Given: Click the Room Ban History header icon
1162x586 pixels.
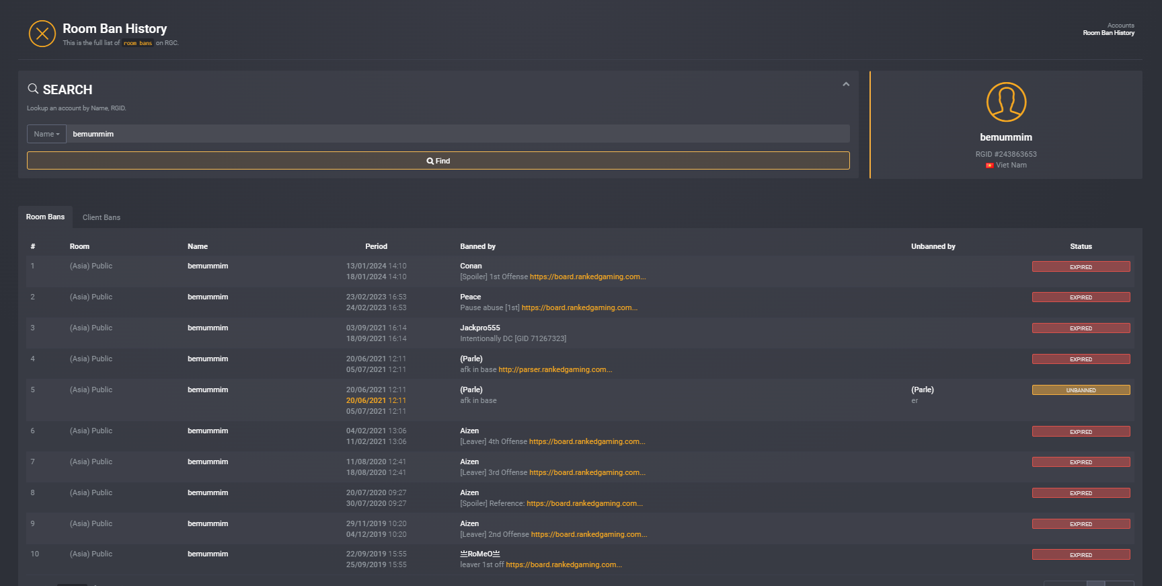Looking at the screenshot, I should (x=42, y=34).
